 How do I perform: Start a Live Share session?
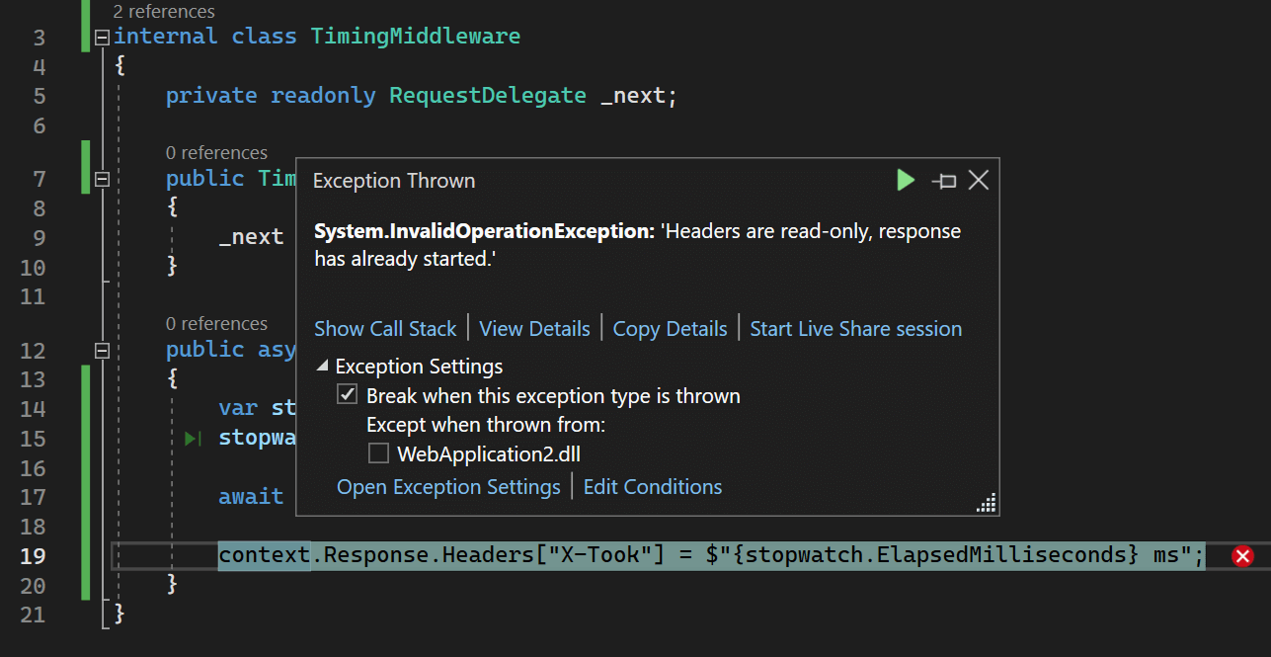pos(855,328)
